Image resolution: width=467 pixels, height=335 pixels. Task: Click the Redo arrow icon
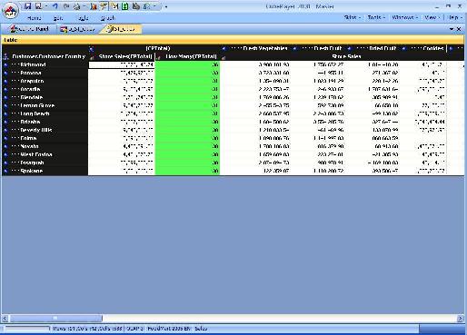point(66,6)
